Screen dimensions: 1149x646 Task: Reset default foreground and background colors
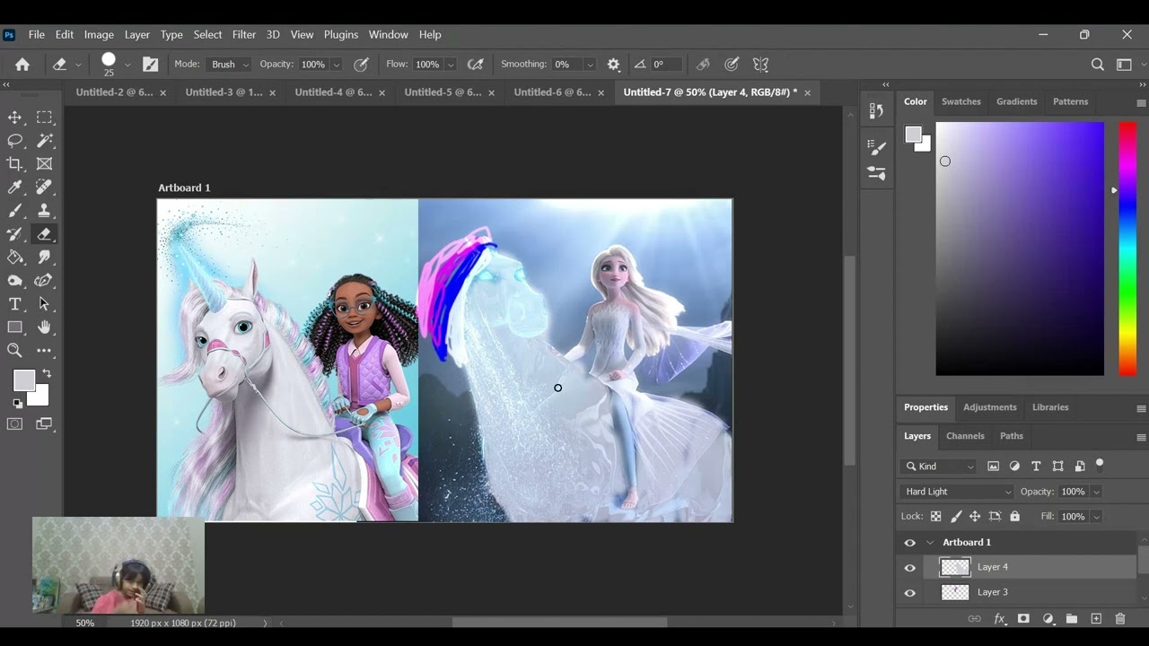17,404
